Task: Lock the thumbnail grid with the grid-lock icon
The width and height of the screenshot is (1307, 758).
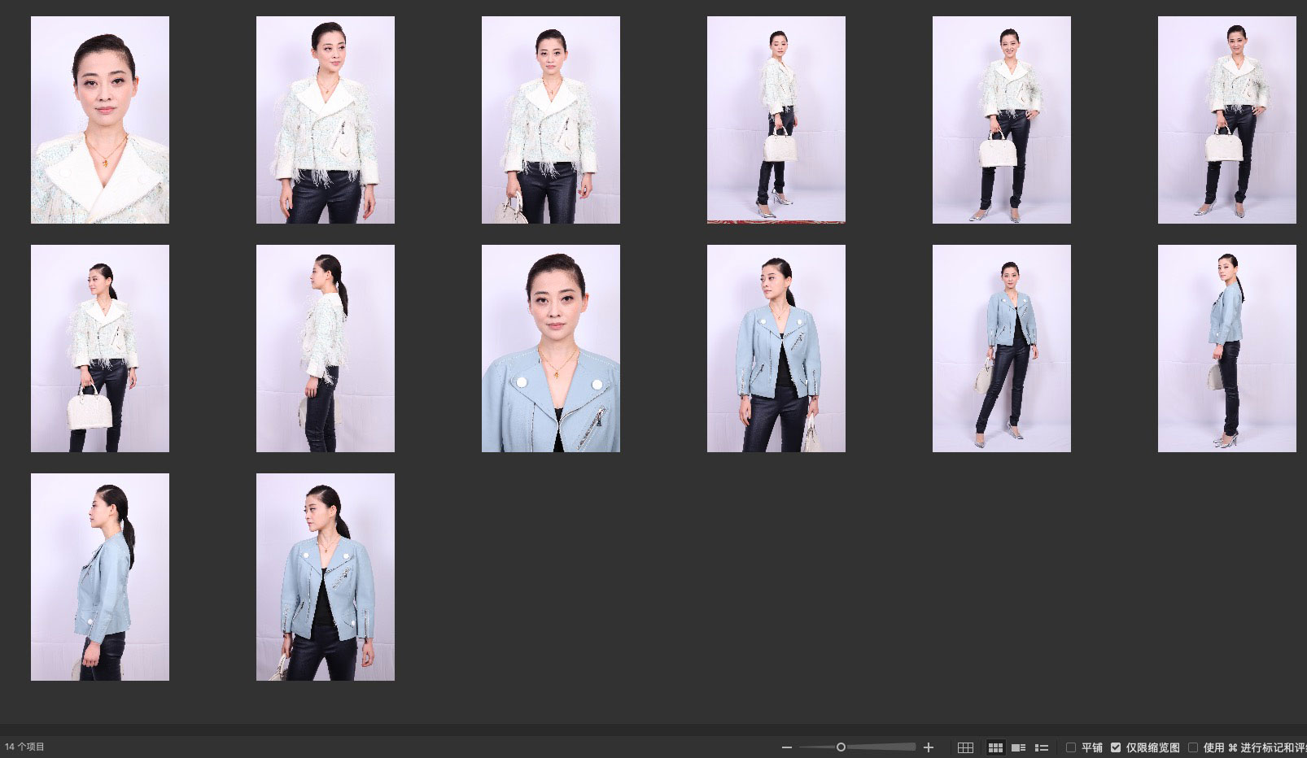Action: pos(965,747)
